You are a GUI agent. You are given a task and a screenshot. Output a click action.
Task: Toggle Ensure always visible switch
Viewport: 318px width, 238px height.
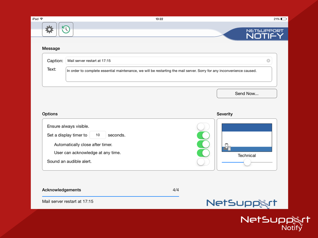(203, 127)
